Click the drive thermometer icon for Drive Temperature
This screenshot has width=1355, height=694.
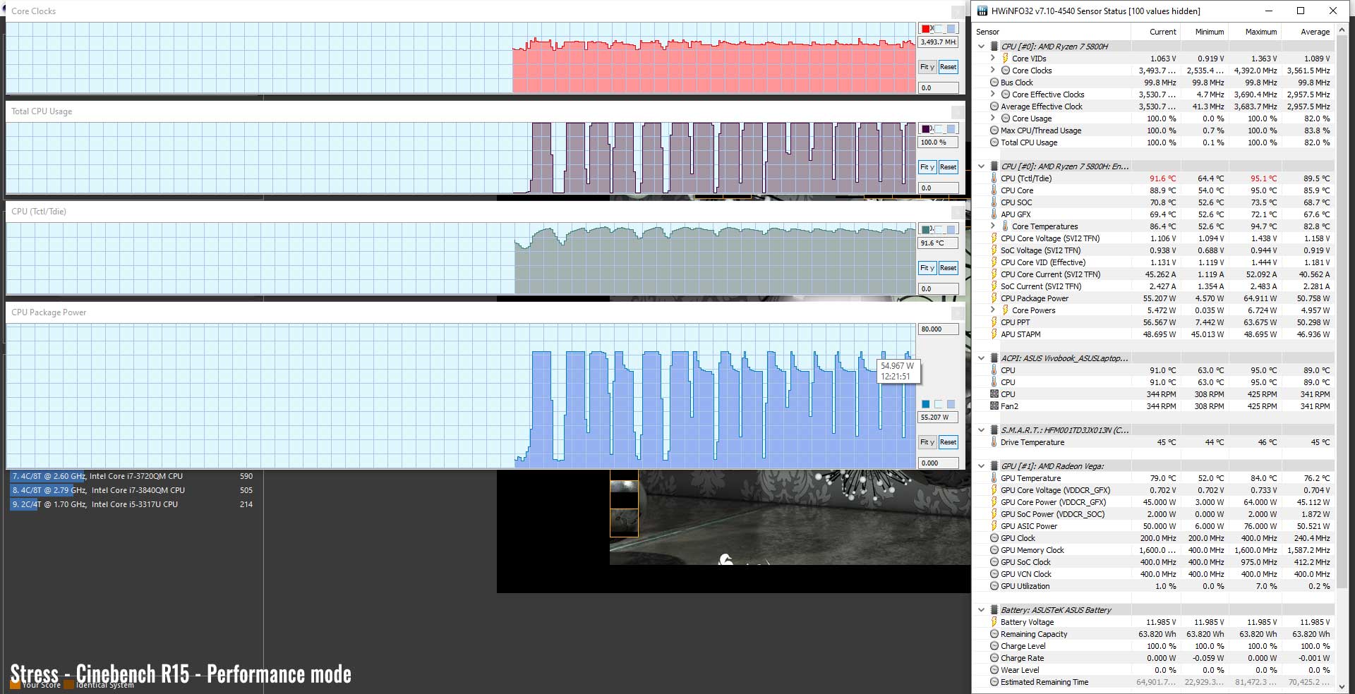coord(994,442)
